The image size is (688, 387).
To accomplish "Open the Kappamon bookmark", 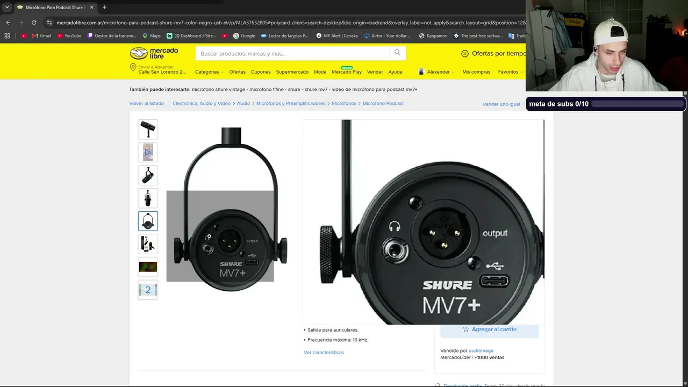I will (x=433, y=36).
